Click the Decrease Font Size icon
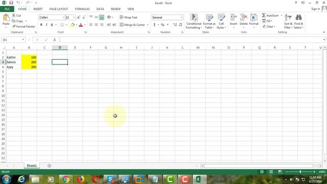The height and width of the screenshot is (184, 327). point(84,17)
